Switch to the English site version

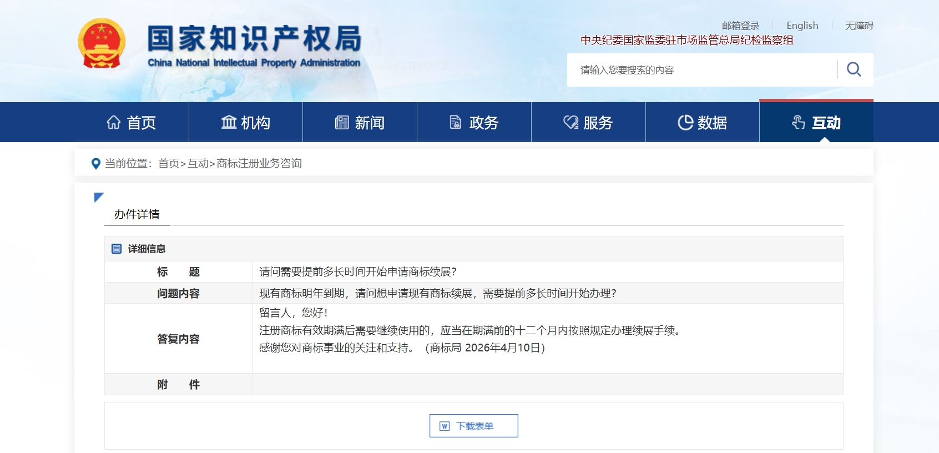[x=802, y=26]
